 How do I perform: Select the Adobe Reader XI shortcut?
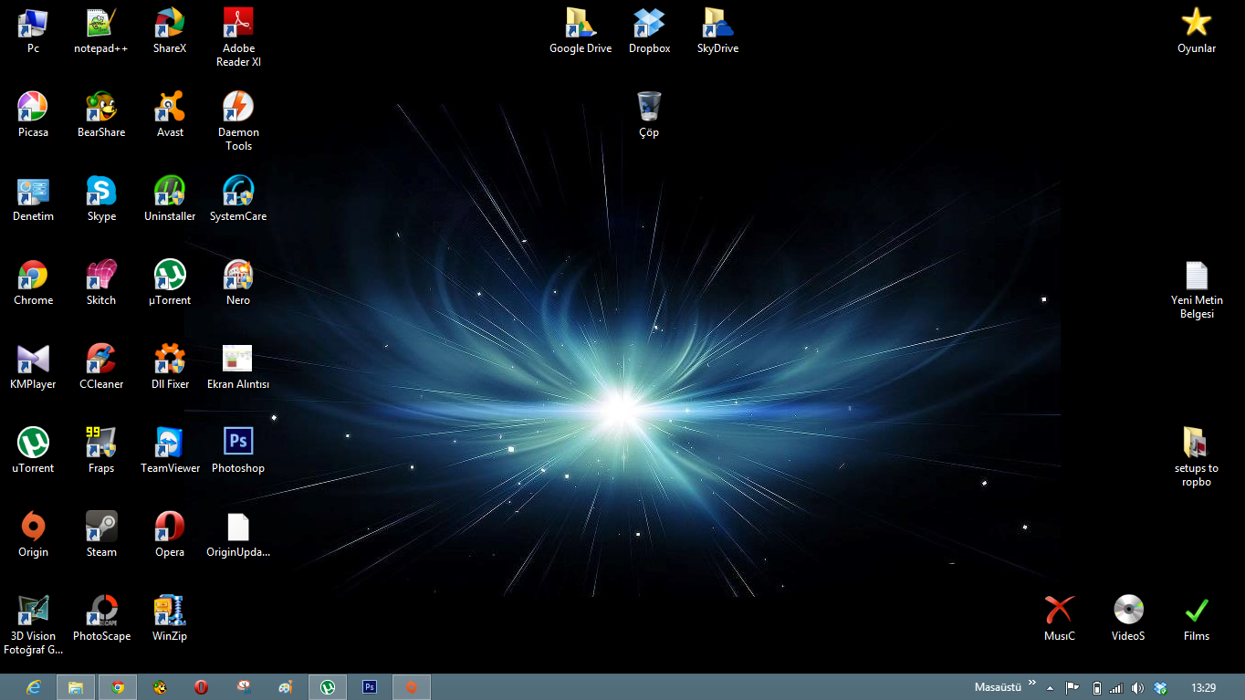[x=238, y=37]
